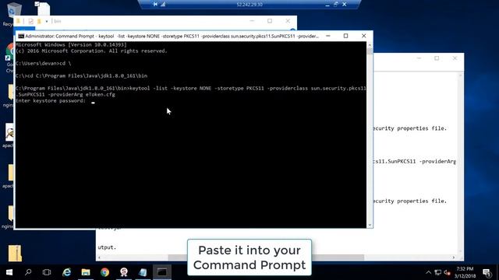
Task: Click the keytool -list command line text
Action: pyautogui.click(x=191, y=92)
